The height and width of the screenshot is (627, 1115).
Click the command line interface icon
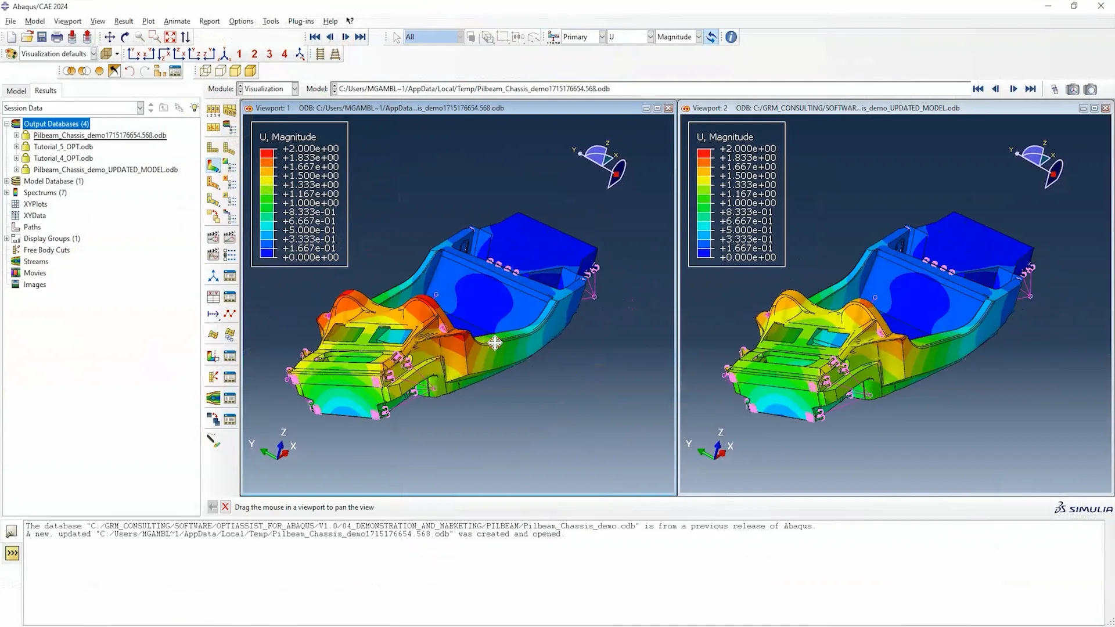pos(12,553)
